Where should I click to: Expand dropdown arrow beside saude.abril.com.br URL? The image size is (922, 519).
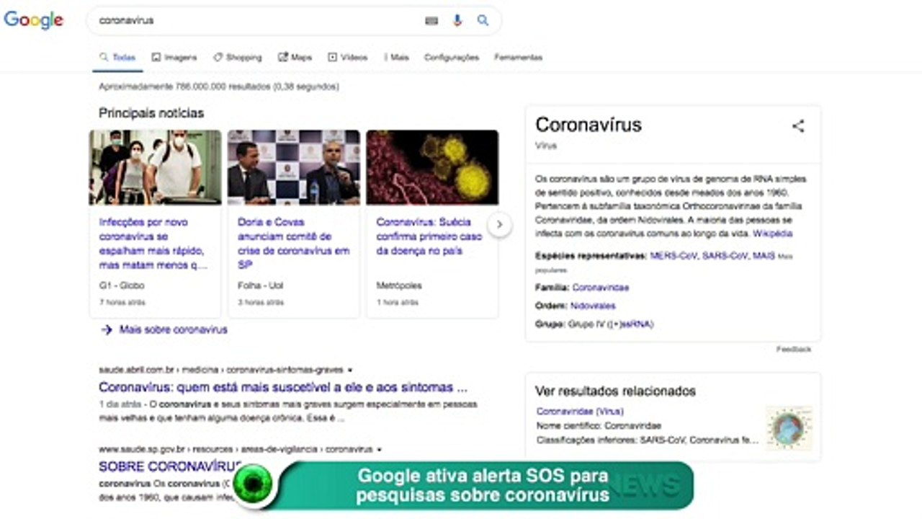[350, 370]
